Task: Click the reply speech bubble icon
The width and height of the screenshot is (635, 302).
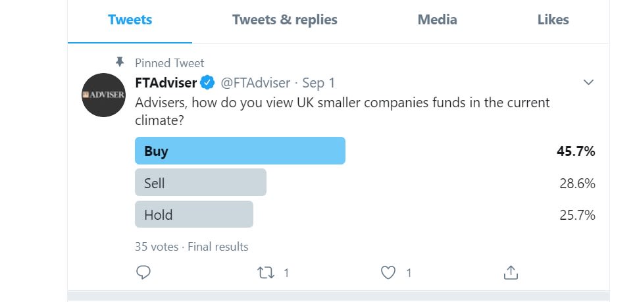Action: pyautogui.click(x=143, y=272)
